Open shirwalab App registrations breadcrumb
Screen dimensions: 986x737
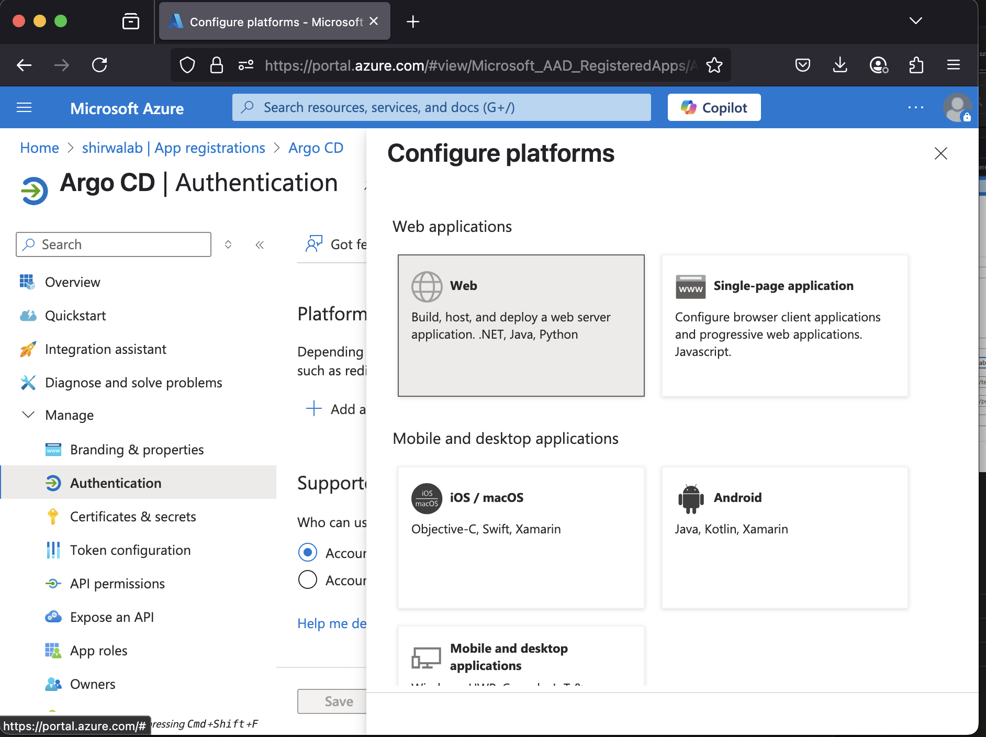point(173,148)
